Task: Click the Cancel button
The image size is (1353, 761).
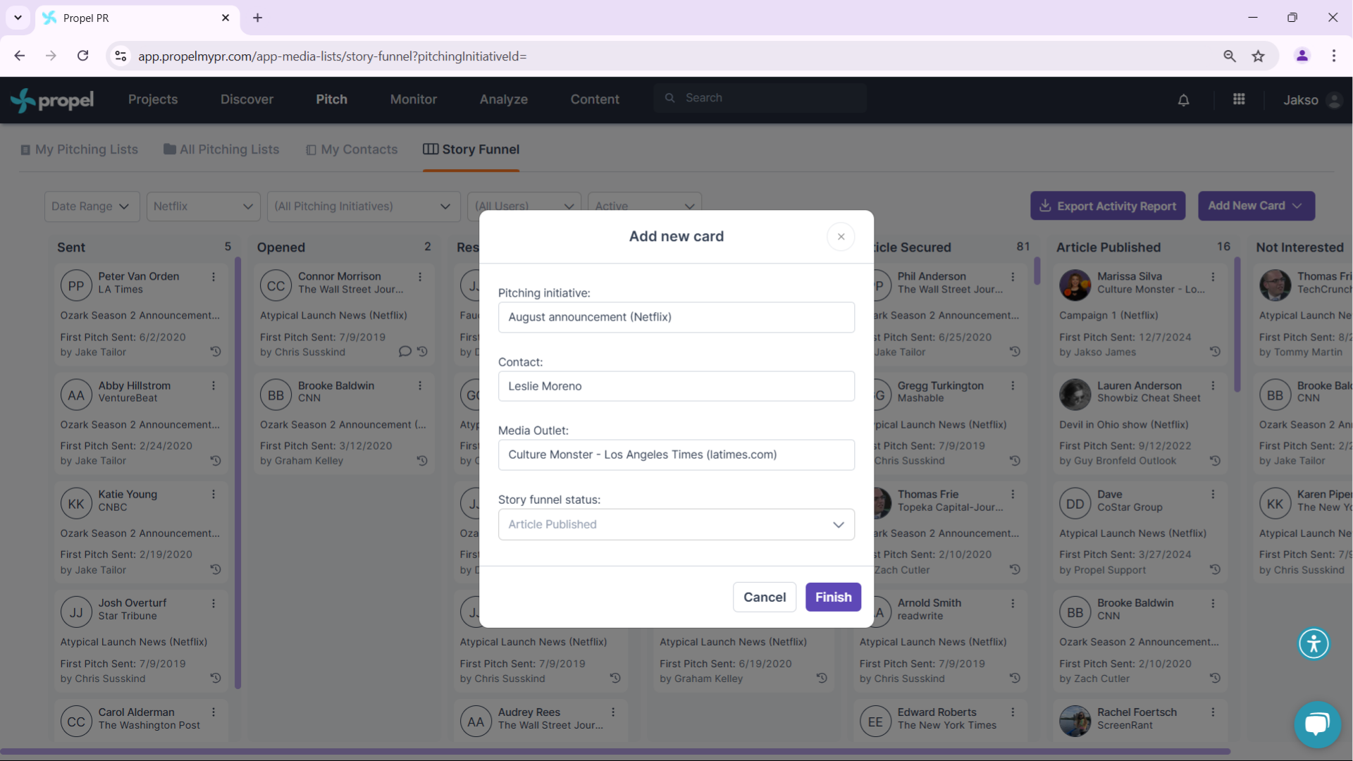Action: (765, 597)
